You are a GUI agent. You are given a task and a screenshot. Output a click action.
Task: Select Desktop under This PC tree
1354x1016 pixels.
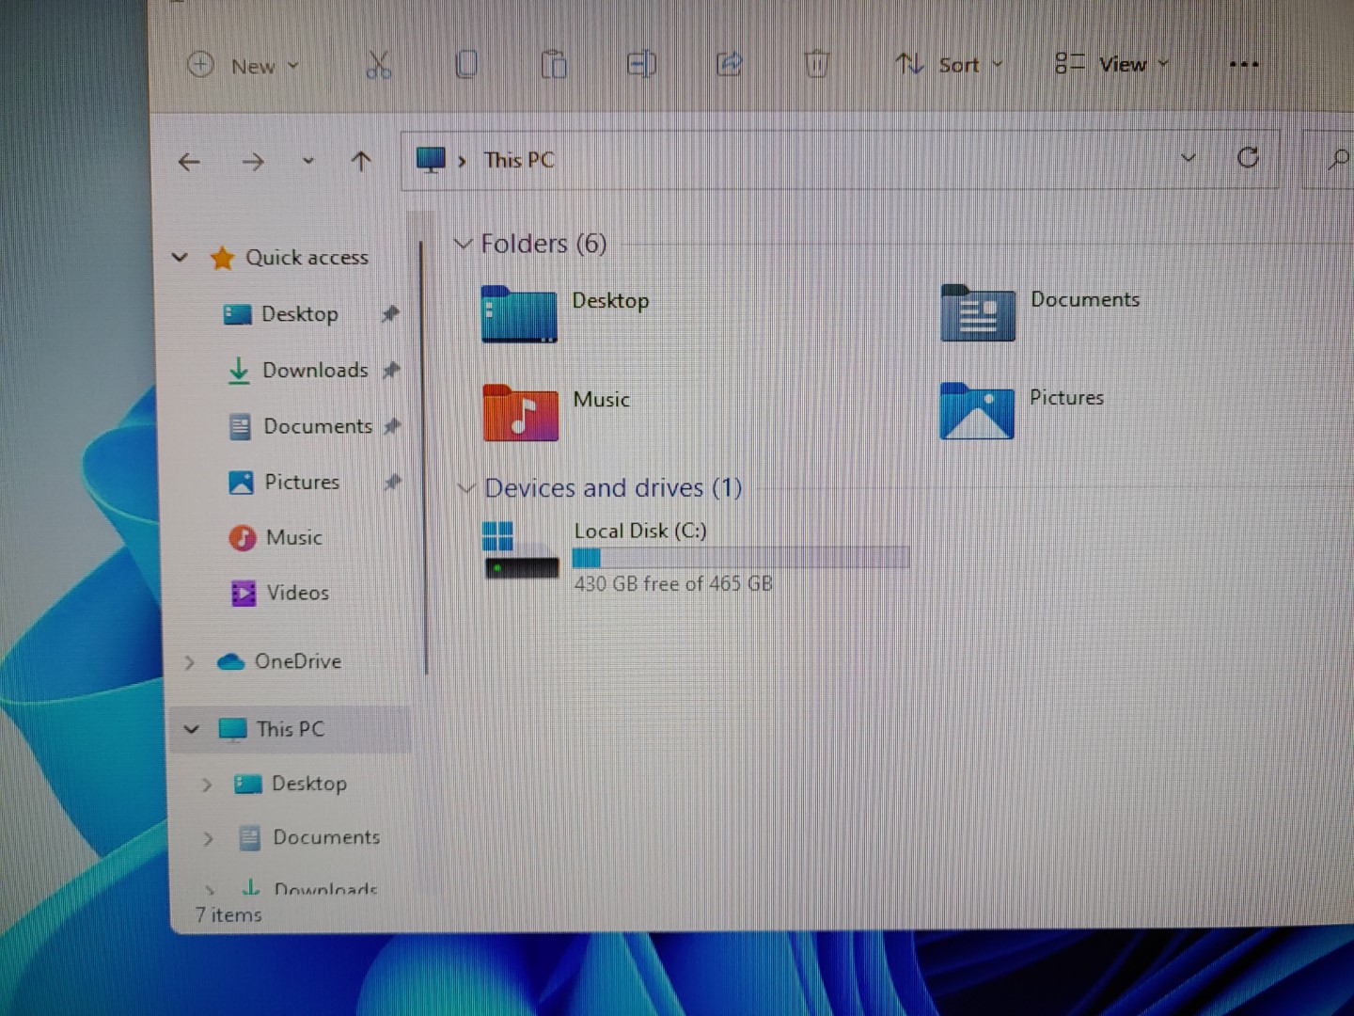(308, 784)
